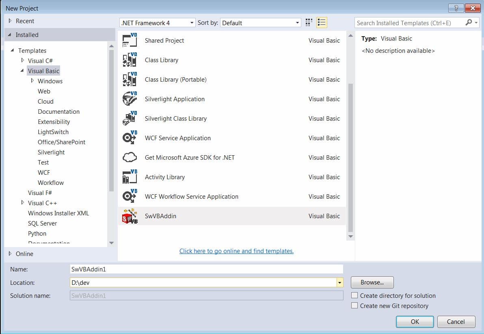Image resolution: width=484 pixels, height=334 pixels.
Task: Click the search magnifier icon
Action: click(469, 23)
